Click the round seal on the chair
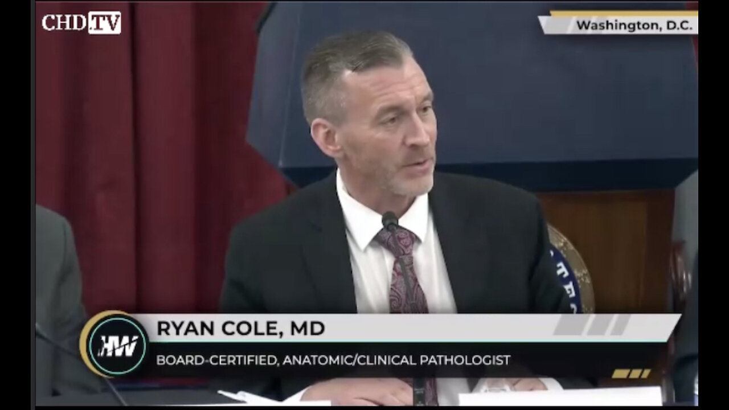This screenshot has width=729, height=410. point(571,269)
